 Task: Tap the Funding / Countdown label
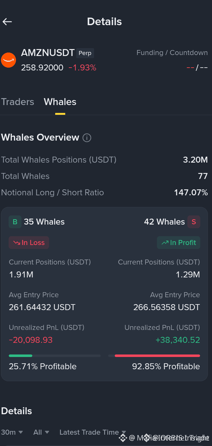tap(172, 53)
